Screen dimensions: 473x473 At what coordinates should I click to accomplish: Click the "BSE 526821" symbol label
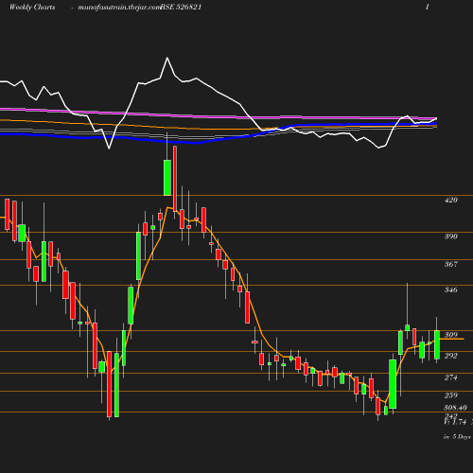coord(182,7)
